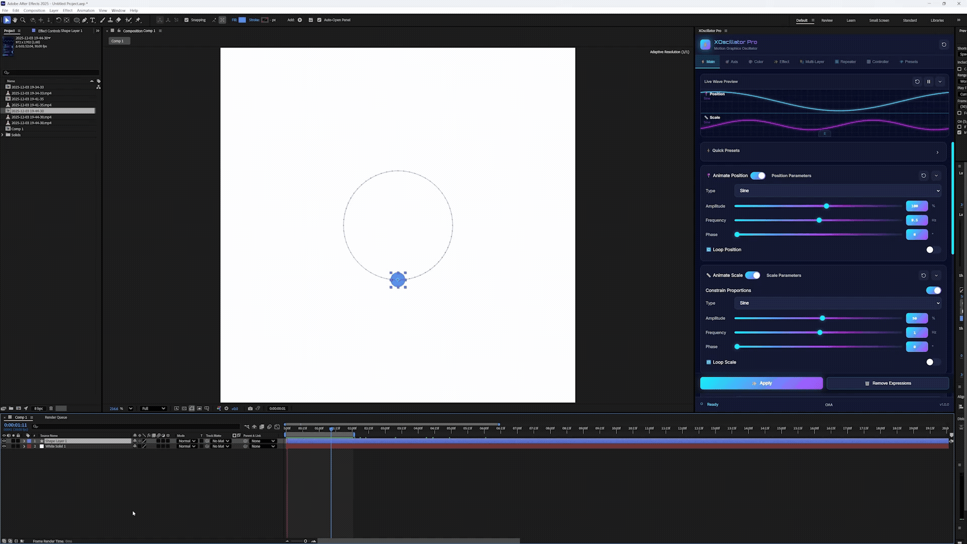Select the Pen tool
Viewport: 967px width, 544px height.
coord(85,20)
